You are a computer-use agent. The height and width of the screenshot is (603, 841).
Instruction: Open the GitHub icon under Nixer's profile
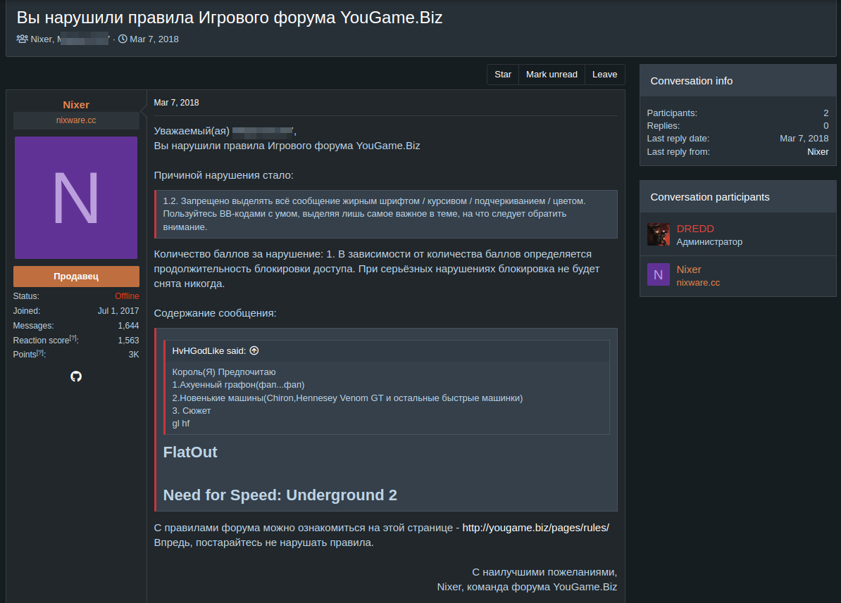click(76, 376)
